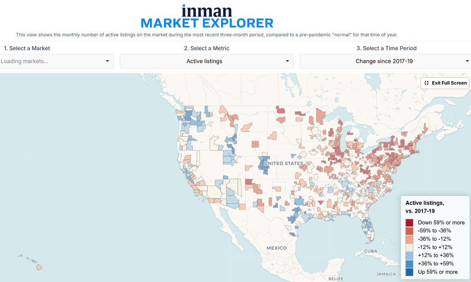Click the MARKET EXPLORER title
471x282 pixels.
207,23
